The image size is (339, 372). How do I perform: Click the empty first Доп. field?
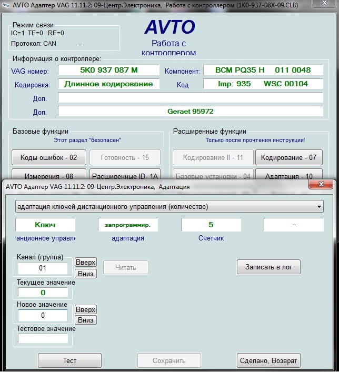[191, 97]
